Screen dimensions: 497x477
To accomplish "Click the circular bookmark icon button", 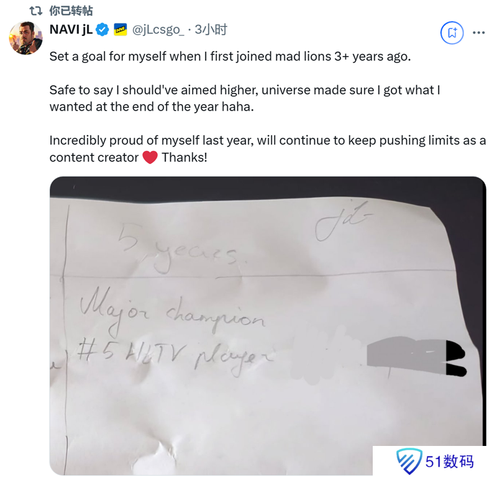I will coord(452,33).
